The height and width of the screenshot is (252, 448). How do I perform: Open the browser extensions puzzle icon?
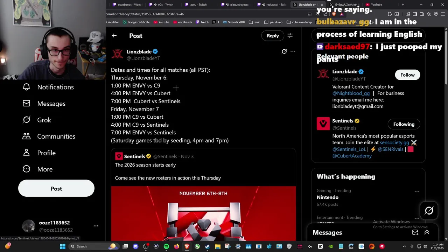[x=390, y=14]
